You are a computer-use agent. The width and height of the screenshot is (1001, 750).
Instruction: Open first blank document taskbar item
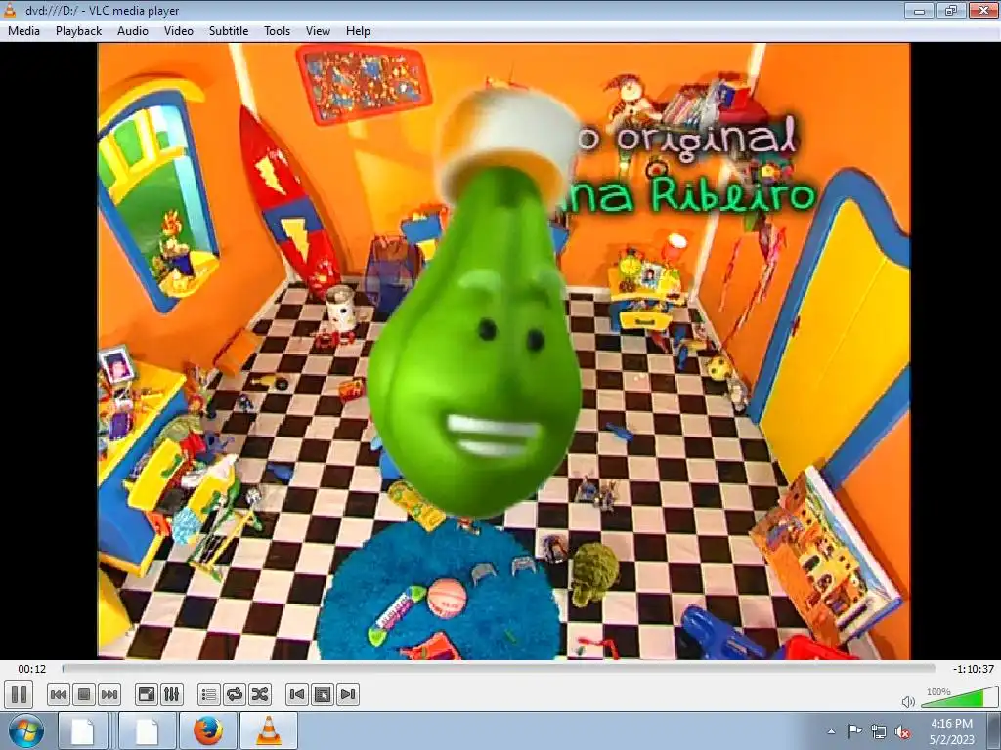coord(83,730)
